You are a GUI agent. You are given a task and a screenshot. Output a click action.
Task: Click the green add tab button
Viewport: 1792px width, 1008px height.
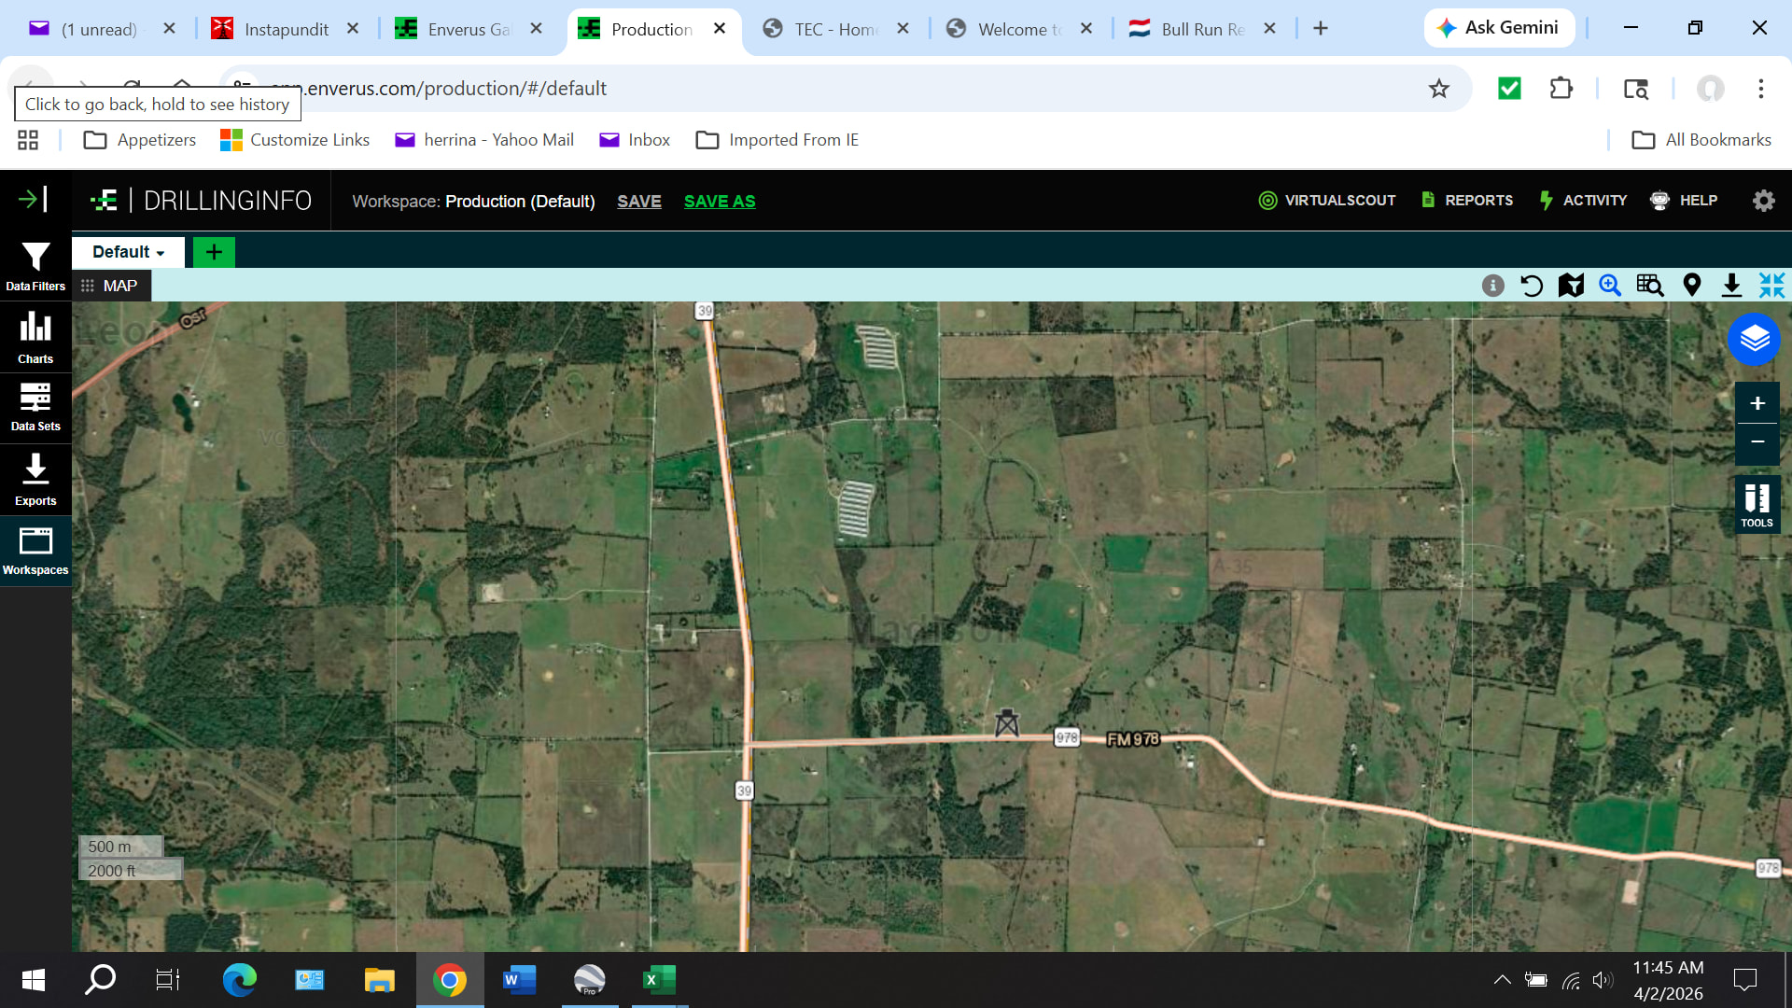[214, 252]
